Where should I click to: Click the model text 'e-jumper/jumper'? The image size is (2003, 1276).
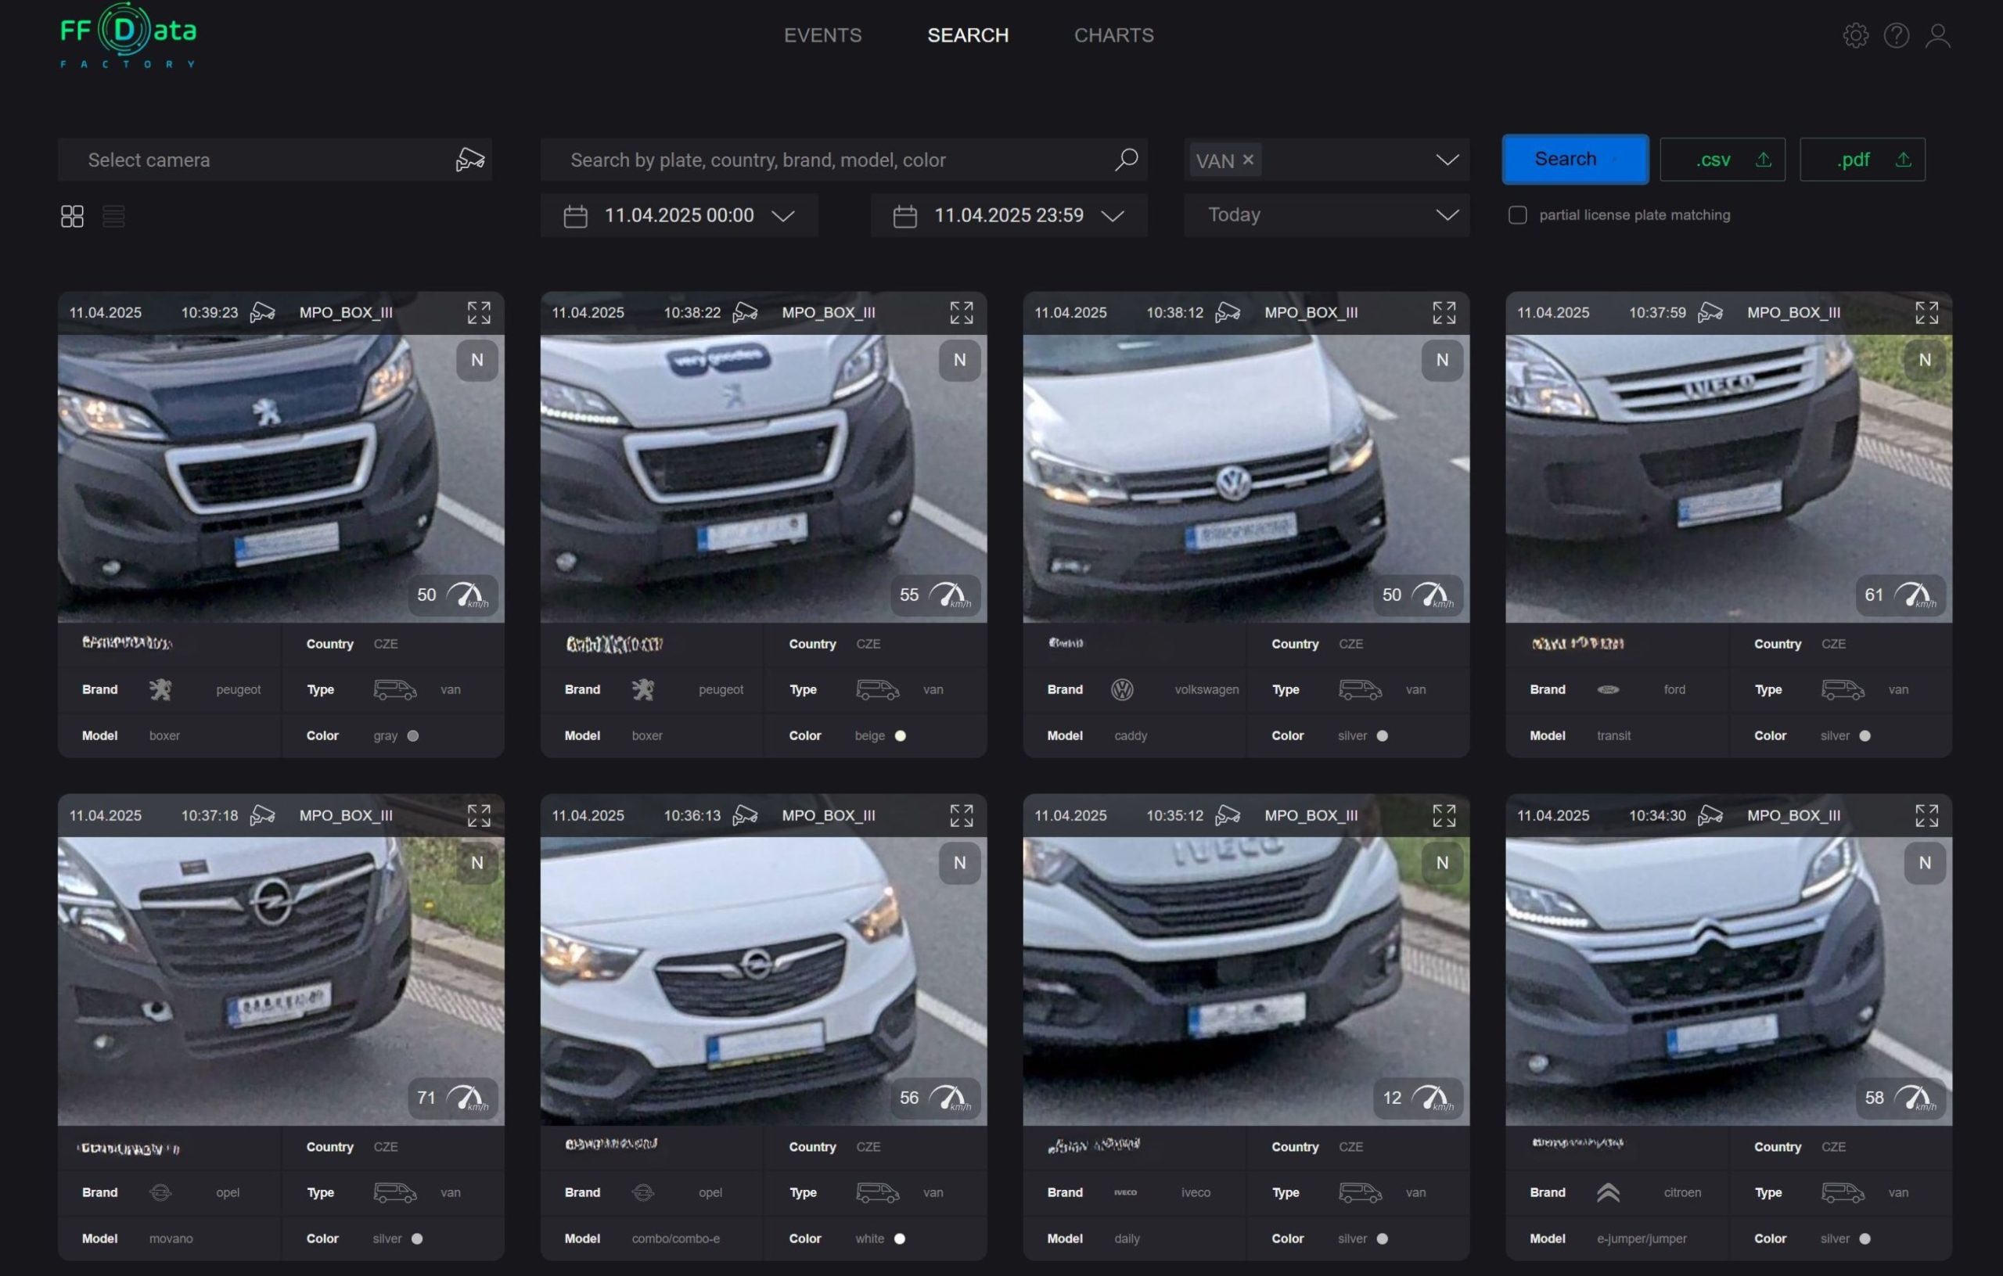[1642, 1239]
